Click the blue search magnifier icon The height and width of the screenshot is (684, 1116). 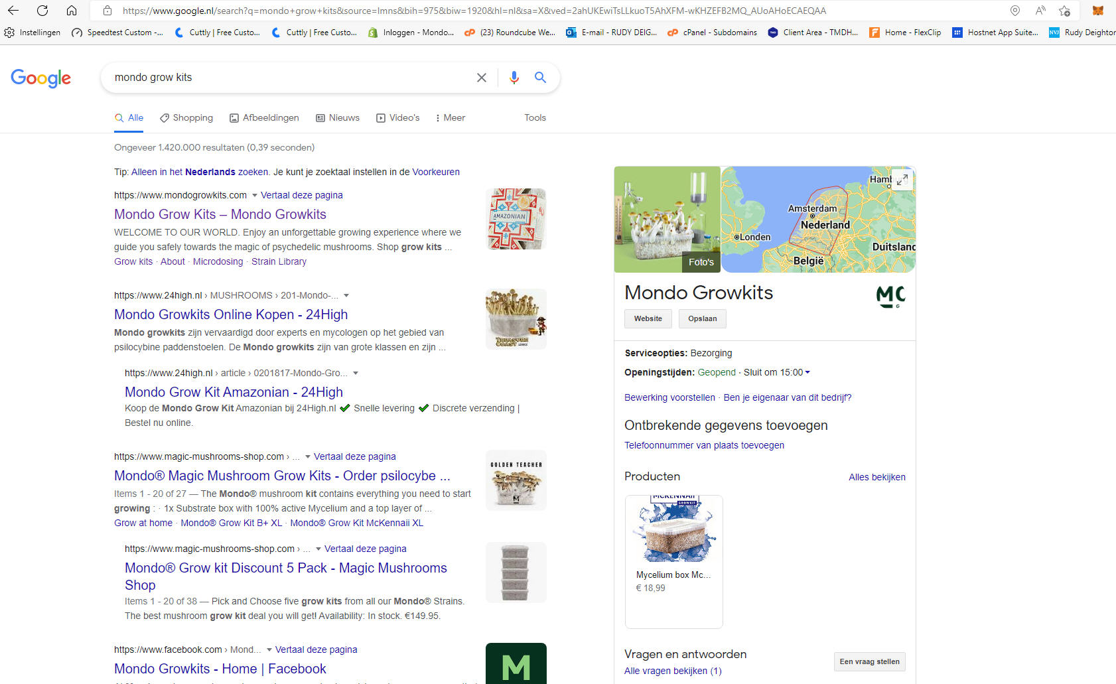[x=540, y=78]
